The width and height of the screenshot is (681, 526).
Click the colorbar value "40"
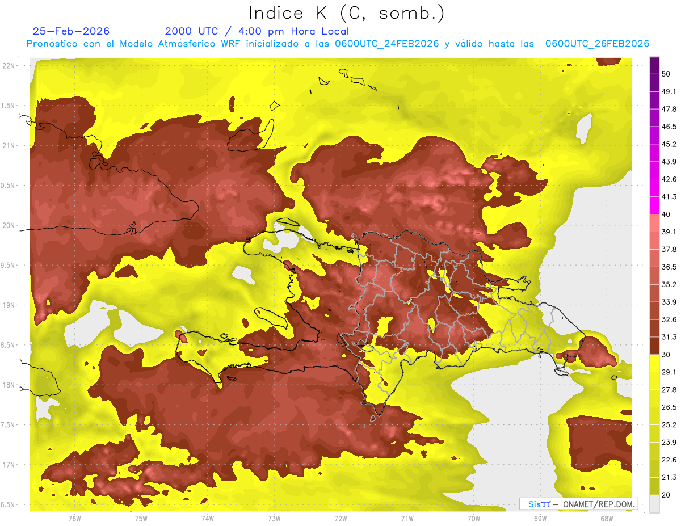point(666,214)
